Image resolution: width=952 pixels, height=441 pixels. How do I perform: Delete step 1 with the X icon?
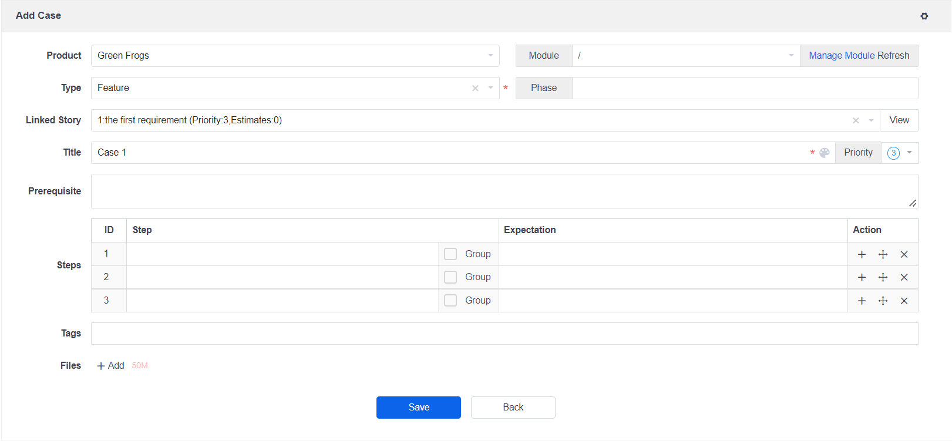(x=904, y=254)
